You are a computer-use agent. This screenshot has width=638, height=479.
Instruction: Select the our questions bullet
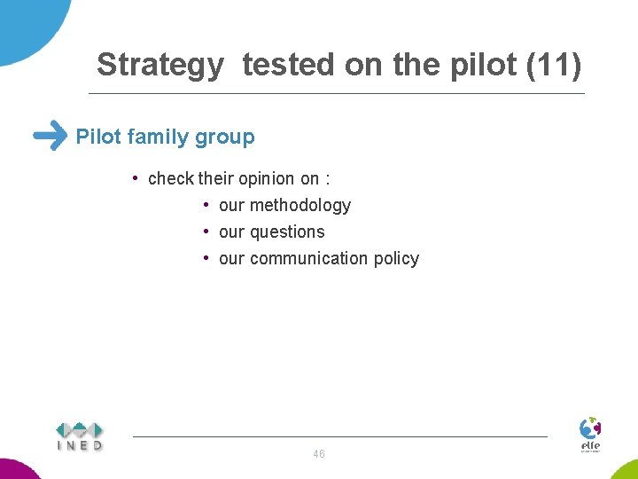coord(272,232)
